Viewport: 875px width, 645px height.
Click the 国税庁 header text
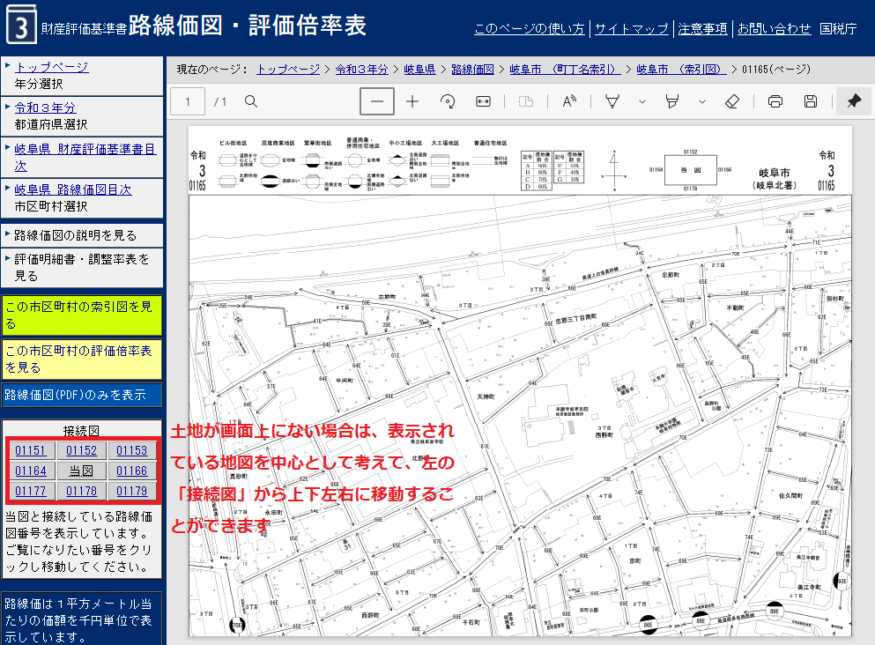(x=838, y=28)
